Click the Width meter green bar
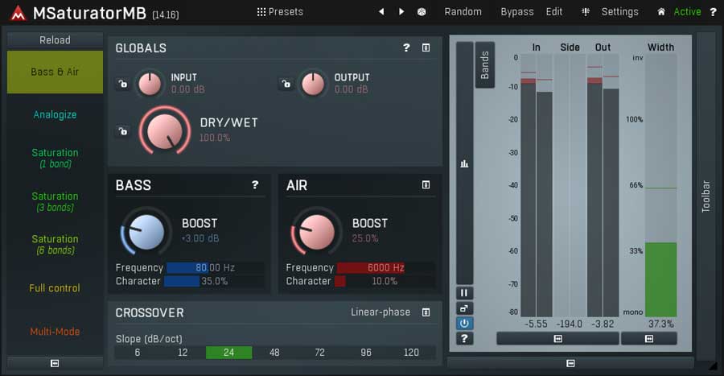This screenshot has width=724, height=376. pos(660,279)
